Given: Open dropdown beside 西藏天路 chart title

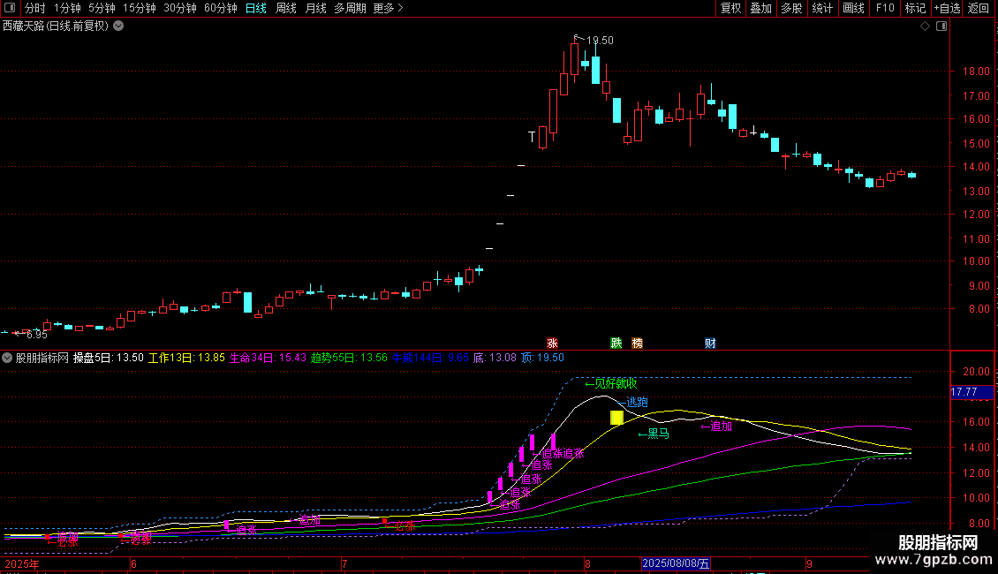Looking at the screenshot, I should (x=118, y=26).
